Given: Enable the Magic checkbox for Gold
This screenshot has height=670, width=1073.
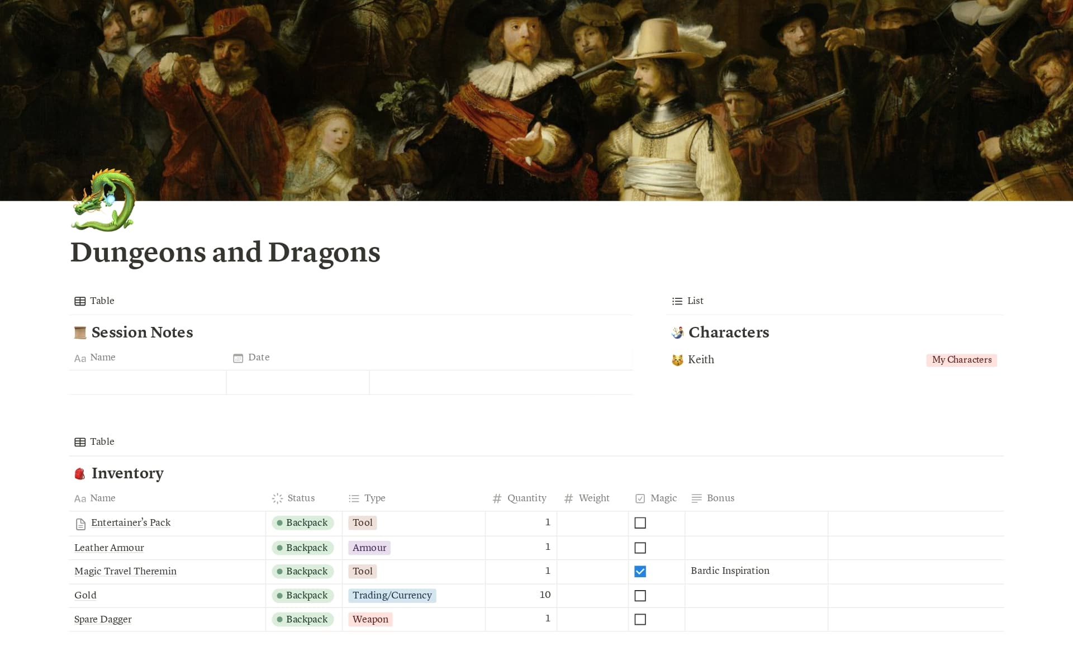Looking at the screenshot, I should point(640,596).
